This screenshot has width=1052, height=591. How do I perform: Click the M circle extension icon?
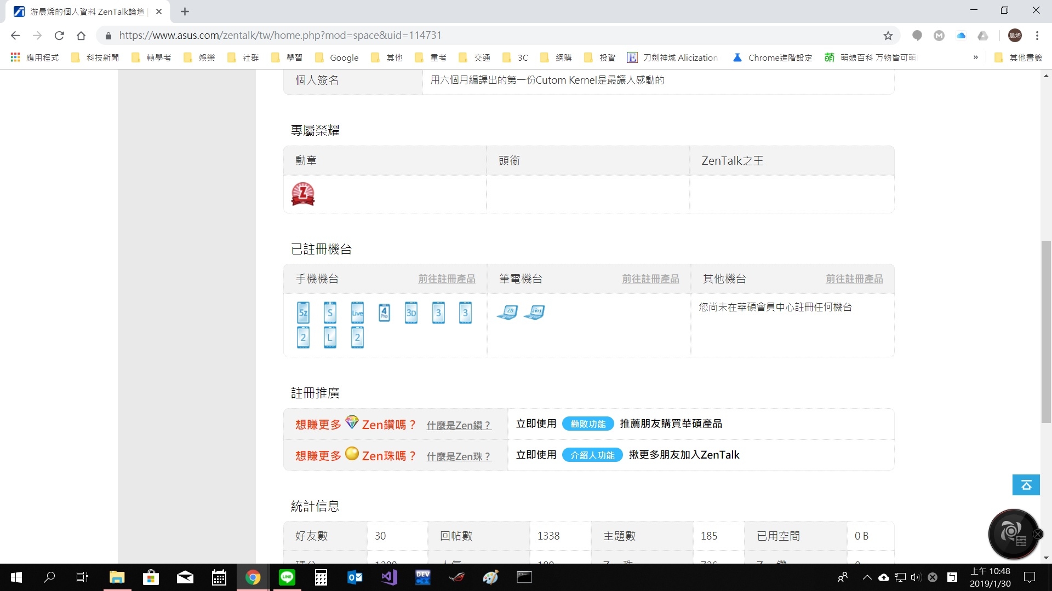[939, 36]
